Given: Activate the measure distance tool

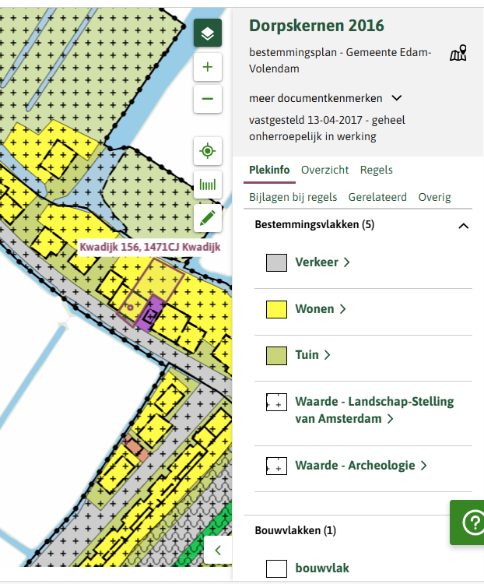Looking at the screenshot, I should (208, 185).
